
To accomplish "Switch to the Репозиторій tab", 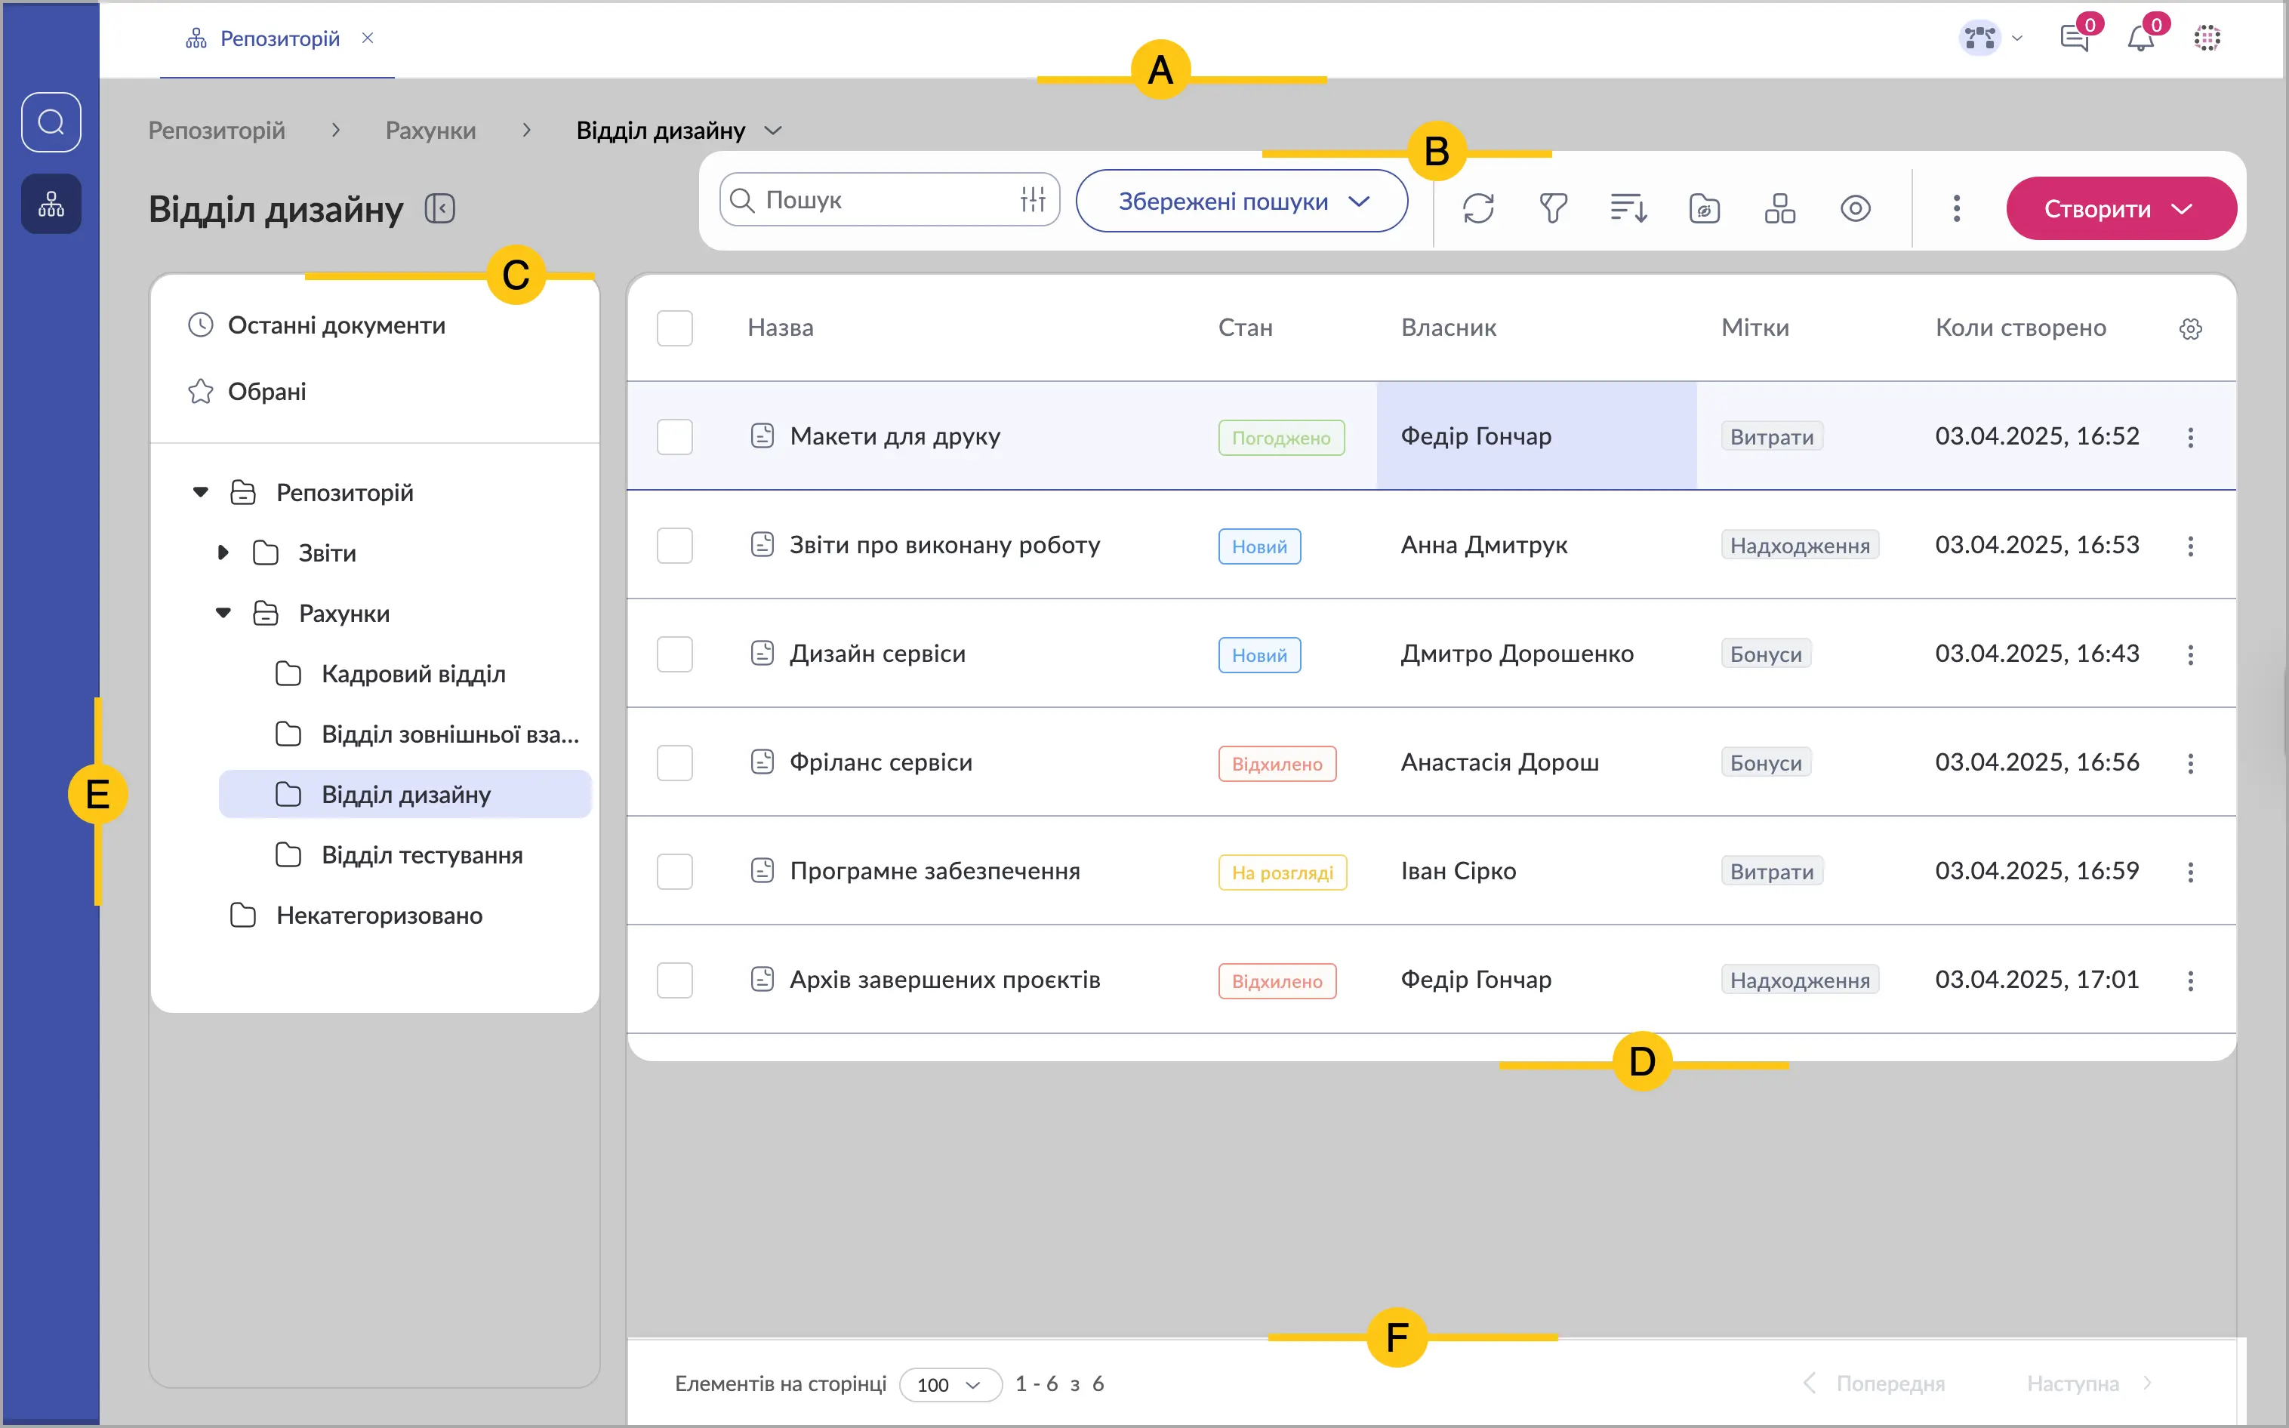I will pos(279,38).
